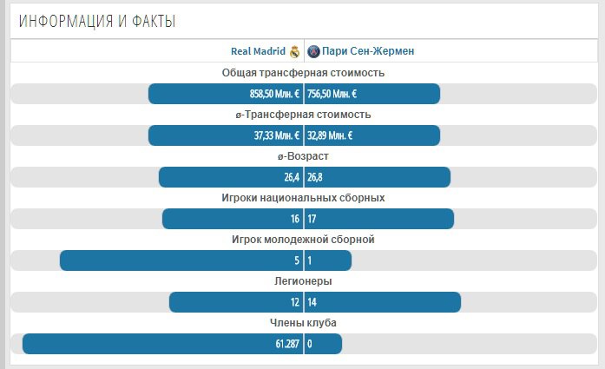The width and height of the screenshot is (605, 369).
Task: Click Real Madrid's 37,33 Млн. € average value bar
Action: (x=226, y=135)
